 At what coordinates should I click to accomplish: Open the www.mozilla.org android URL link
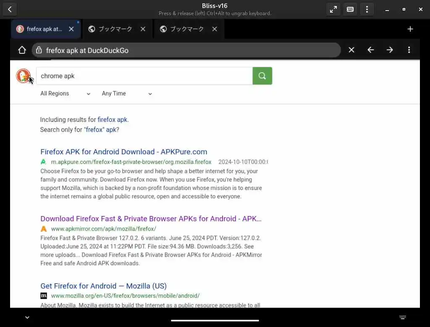point(125,296)
